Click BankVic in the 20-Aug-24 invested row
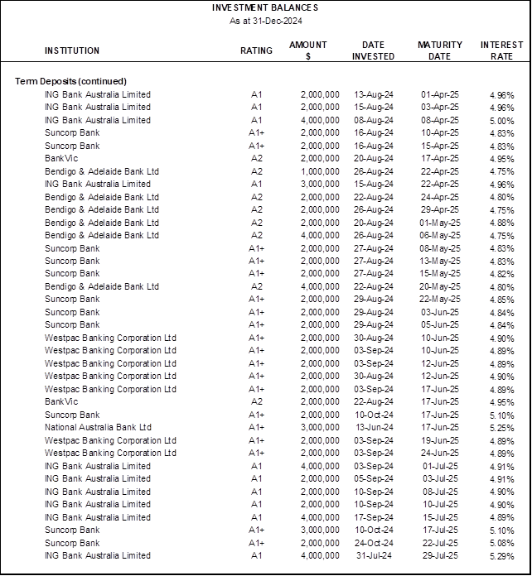 [x=61, y=159]
